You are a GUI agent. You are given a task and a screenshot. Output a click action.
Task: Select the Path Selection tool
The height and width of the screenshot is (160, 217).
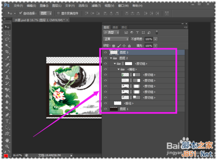point(7,127)
